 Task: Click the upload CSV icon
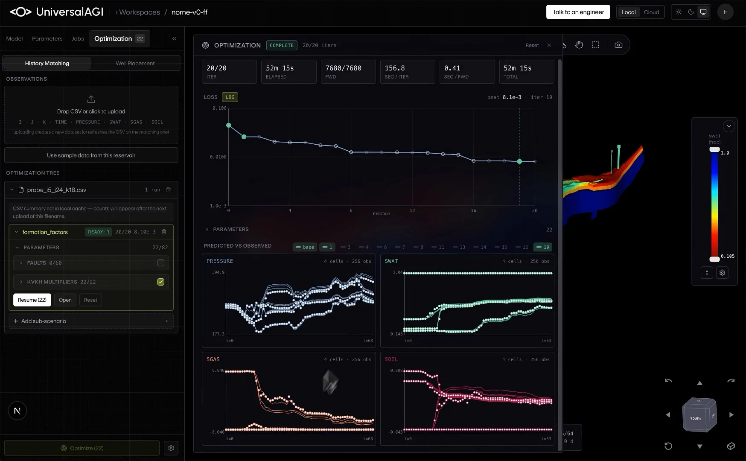[91, 99]
